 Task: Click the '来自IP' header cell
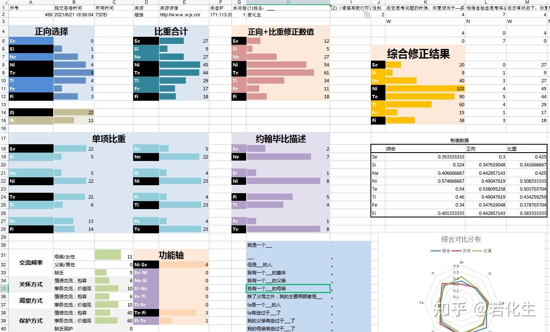(x=220, y=8)
